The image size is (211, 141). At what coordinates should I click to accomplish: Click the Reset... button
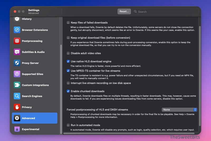pyautogui.click(x=124, y=11)
